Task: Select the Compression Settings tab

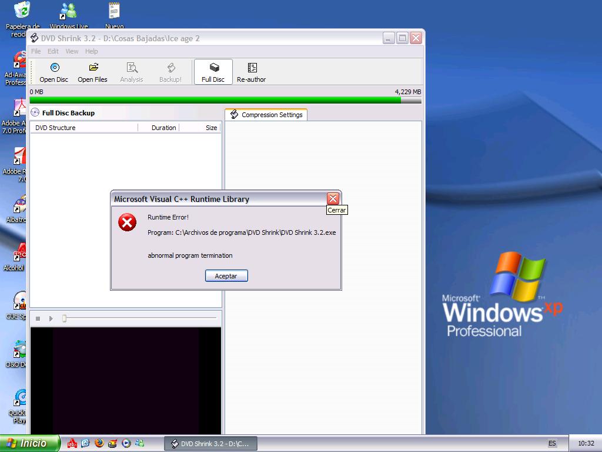Action: 266,115
